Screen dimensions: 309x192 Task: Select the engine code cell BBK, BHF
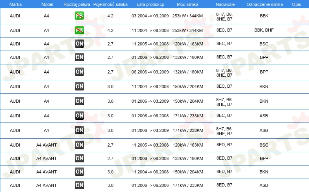click(x=264, y=30)
